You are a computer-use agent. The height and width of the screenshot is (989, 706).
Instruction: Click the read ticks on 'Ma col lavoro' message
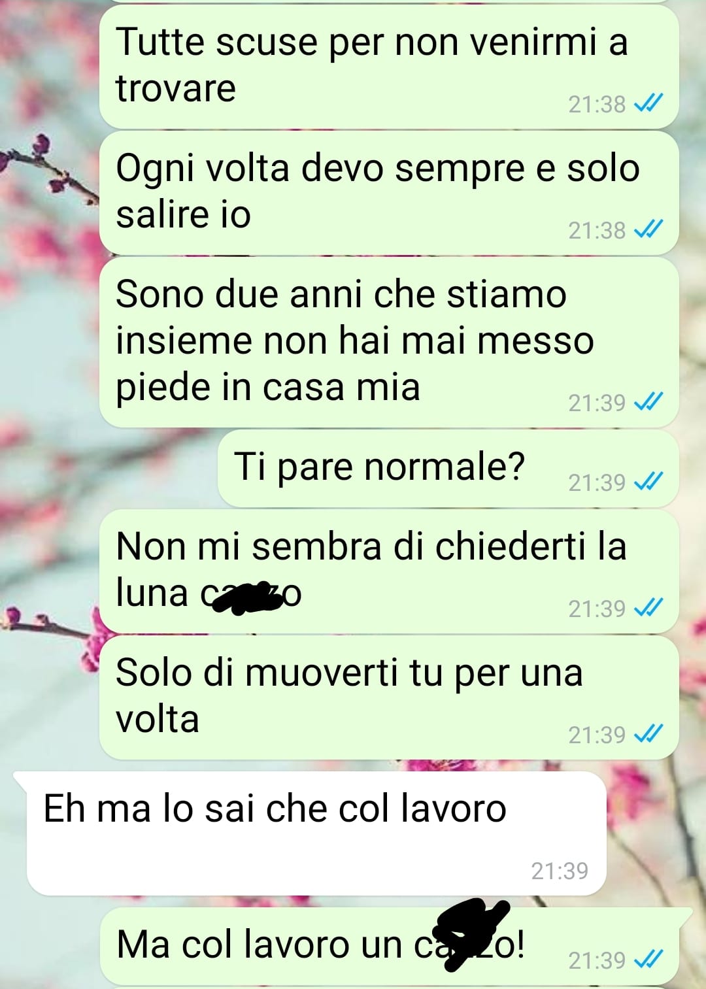pyautogui.click(x=648, y=960)
